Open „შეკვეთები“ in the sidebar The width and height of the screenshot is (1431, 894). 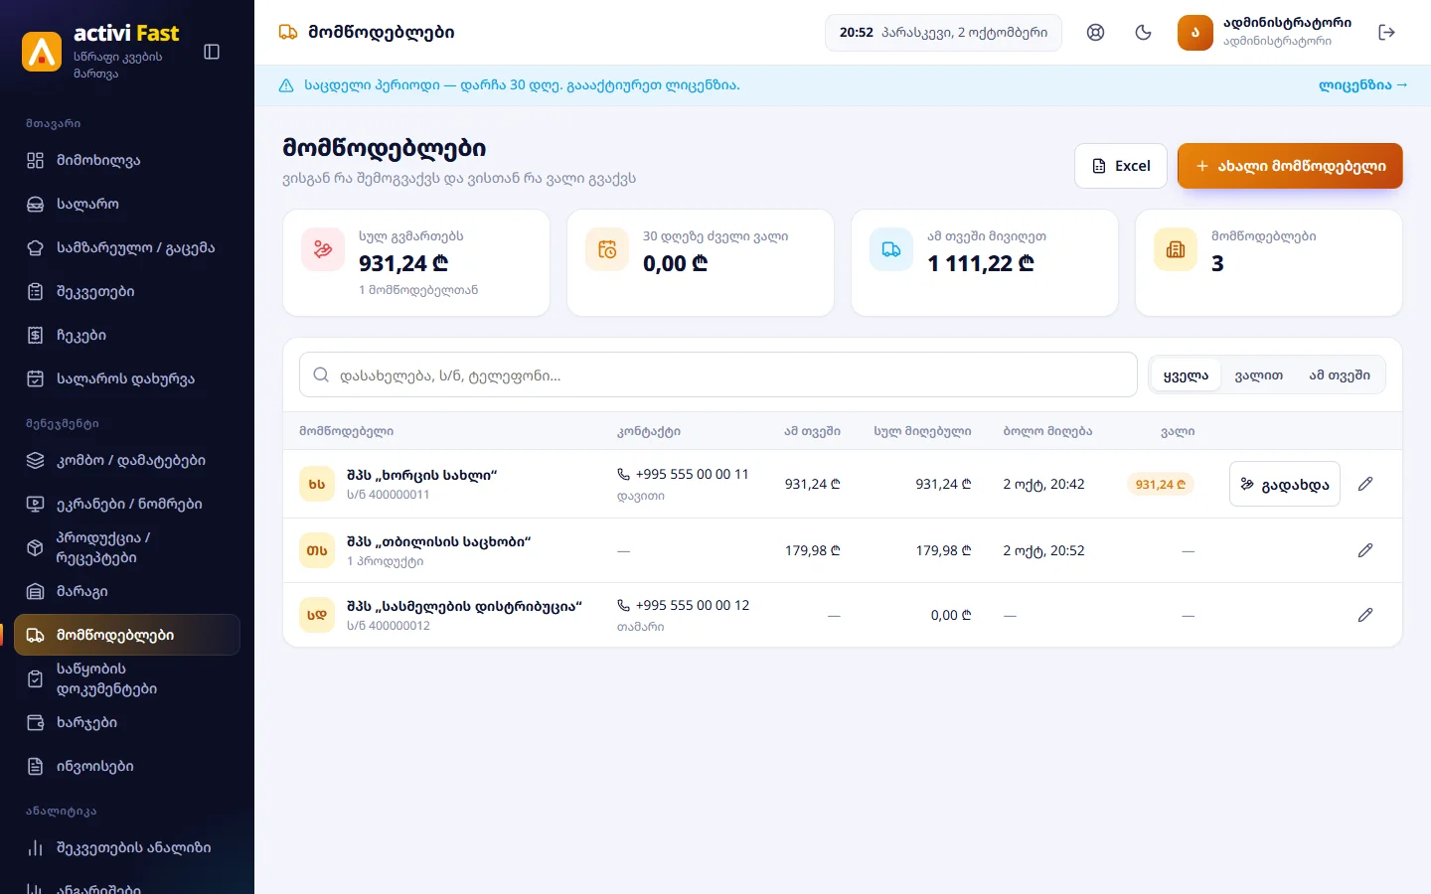[127, 291]
